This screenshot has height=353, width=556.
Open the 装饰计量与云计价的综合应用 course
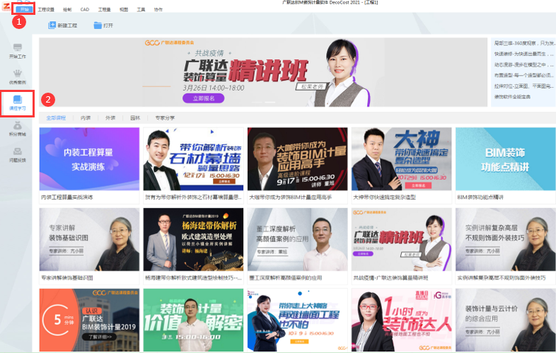coord(506,320)
